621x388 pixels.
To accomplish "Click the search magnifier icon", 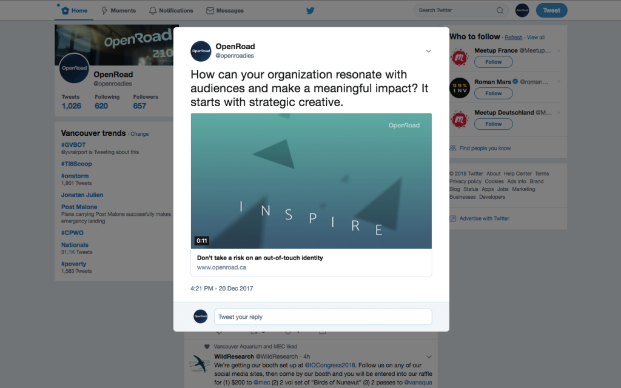I will pyautogui.click(x=500, y=10).
